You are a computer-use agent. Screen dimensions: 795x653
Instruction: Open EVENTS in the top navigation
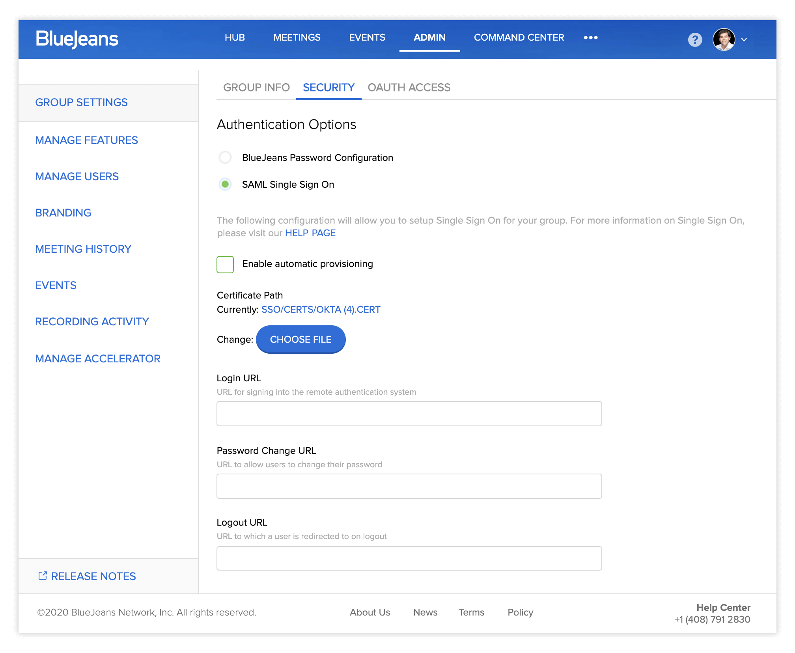[367, 37]
